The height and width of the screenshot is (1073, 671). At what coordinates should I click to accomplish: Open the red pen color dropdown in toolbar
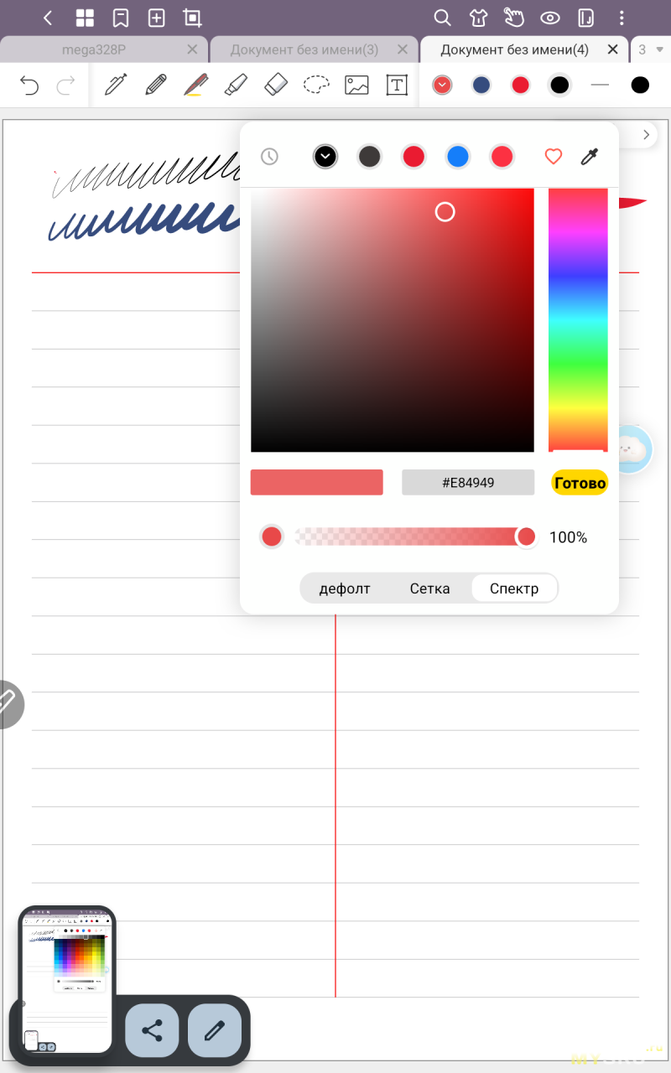(x=442, y=85)
